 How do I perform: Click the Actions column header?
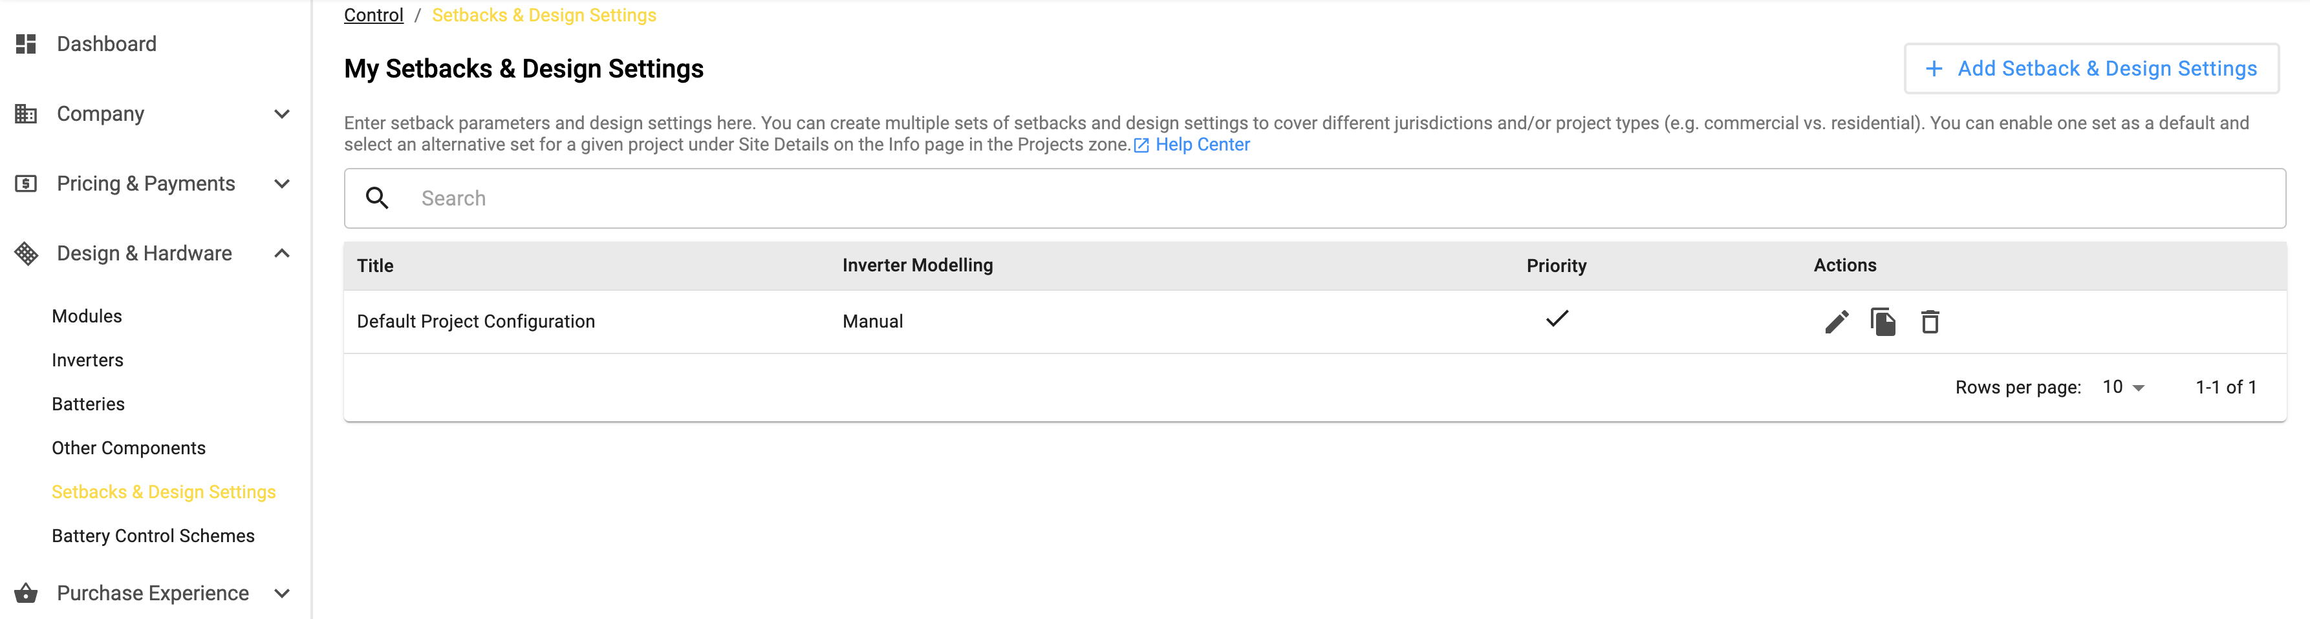pyautogui.click(x=1844, y=265)
